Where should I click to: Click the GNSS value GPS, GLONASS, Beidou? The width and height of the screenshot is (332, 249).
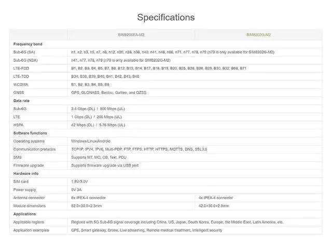coord(108,92)
